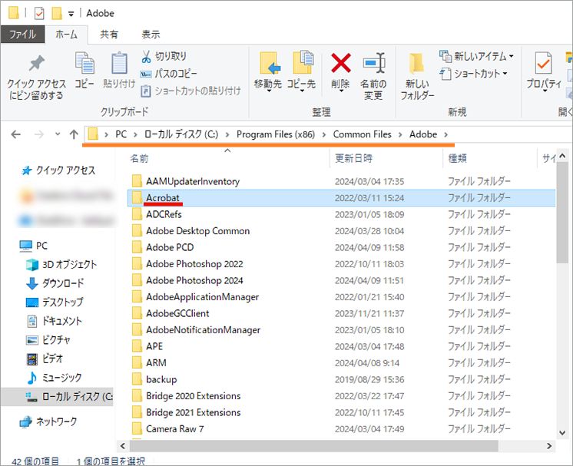Switch to the View ribbon tab
The width and height of the screenshot is (573, 466).
point(151,35)
